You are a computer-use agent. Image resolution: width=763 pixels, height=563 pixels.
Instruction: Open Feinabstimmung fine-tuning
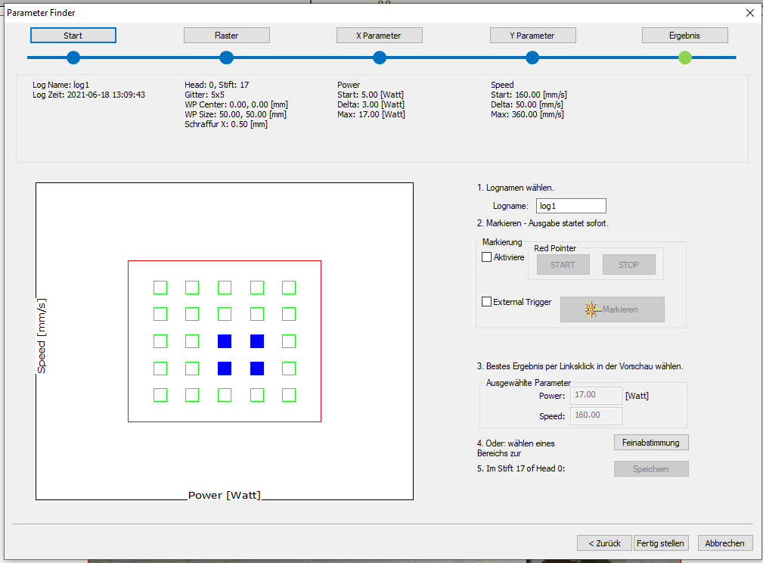[651, 443]
